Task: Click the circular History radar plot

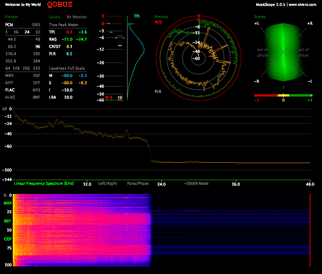Action: pyautogui.click(x=199, y=58)
